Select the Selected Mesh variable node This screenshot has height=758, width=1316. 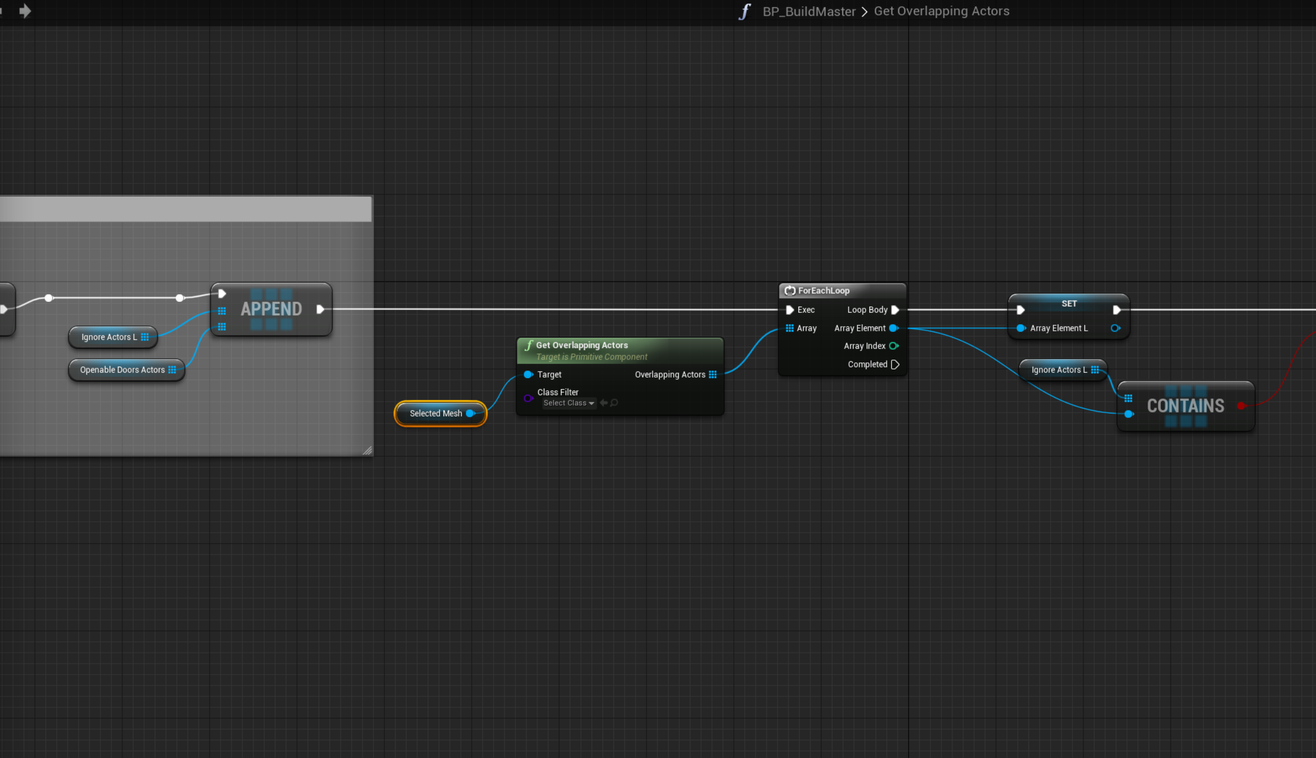435,414
